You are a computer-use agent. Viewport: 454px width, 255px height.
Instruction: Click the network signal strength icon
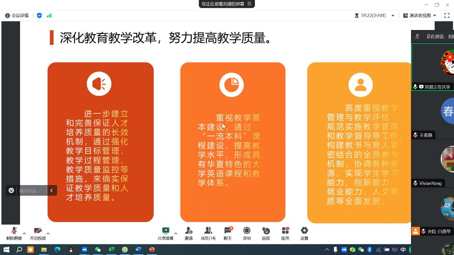coord(49,15)
